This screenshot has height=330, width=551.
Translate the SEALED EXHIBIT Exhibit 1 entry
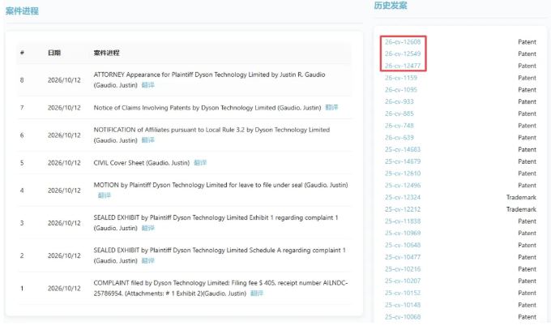coord(148,229)
